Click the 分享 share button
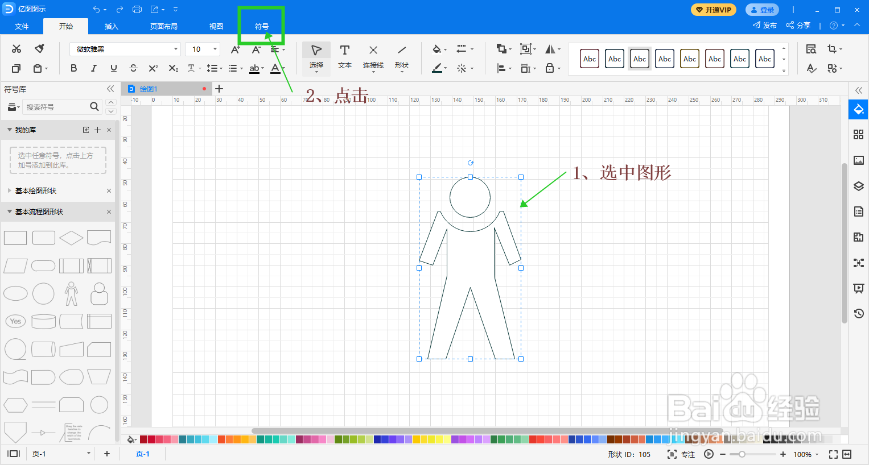The width and height of the screenshot is (869, 465). point(798,26)
